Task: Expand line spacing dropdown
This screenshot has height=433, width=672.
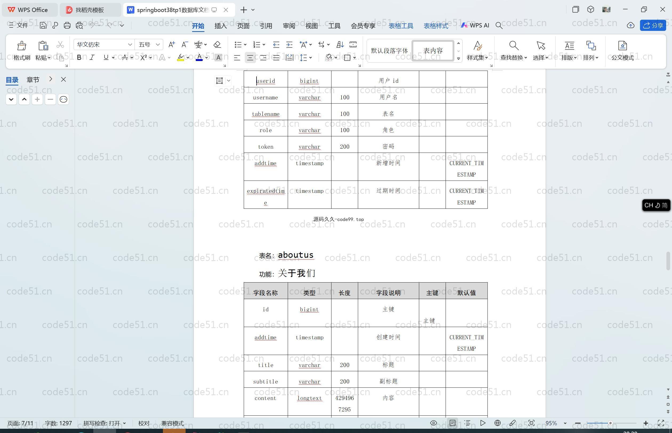Action: 310,58
